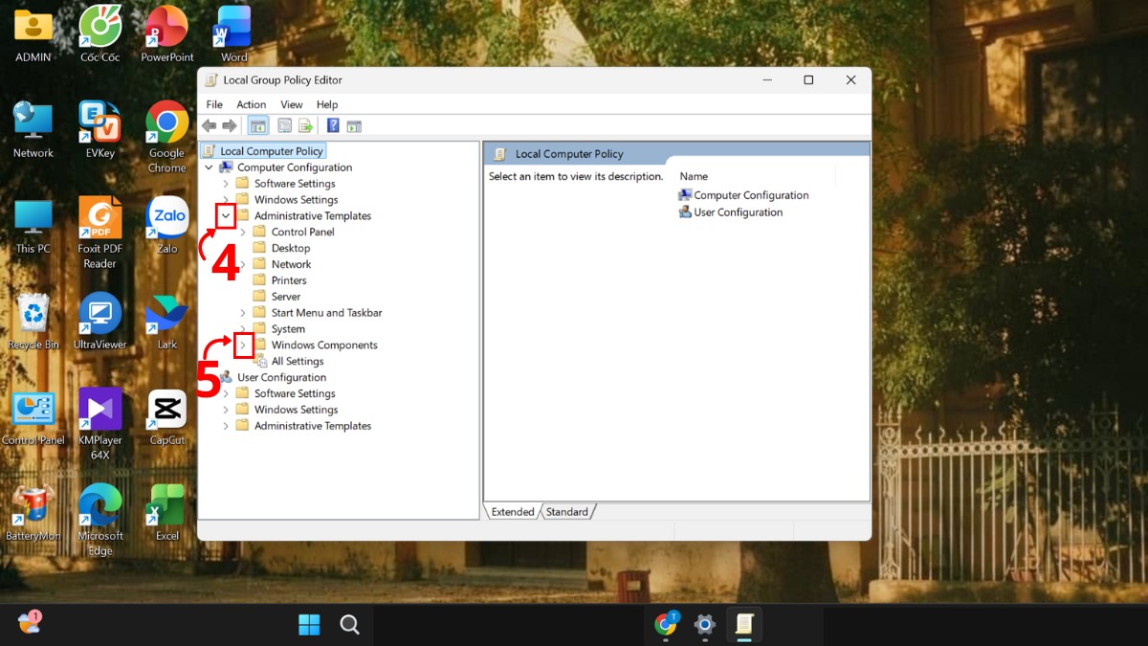Open the Export List toolbar icon
Viewport: 1148px width, 646px height.
tap(305, 125)
